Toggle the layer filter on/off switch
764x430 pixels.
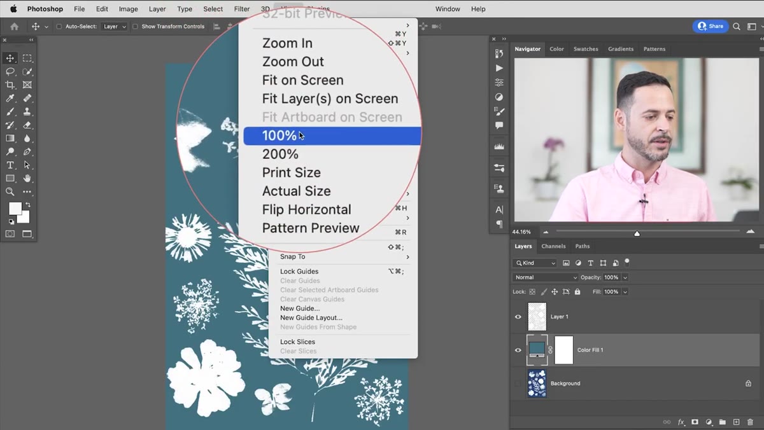click(x=627, y=261)
